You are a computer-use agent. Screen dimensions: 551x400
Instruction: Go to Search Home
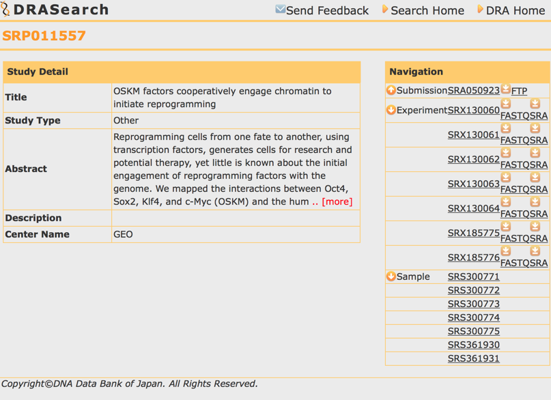click(427, 10)
